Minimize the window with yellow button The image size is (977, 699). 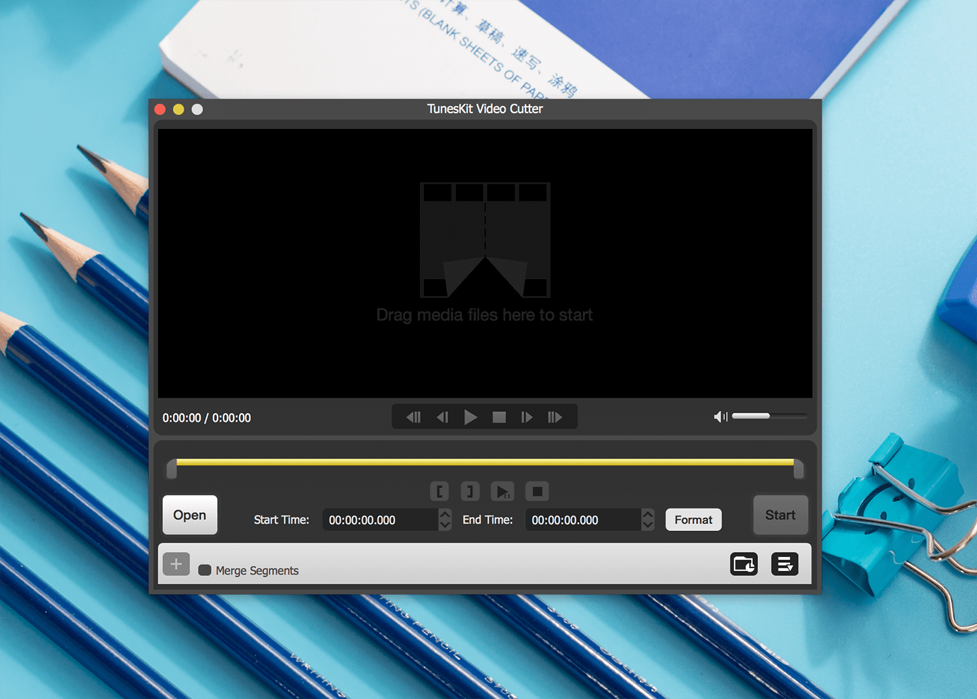[178, 109]
